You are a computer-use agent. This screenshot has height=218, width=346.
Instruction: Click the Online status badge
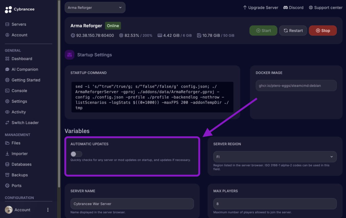[113, 26]
